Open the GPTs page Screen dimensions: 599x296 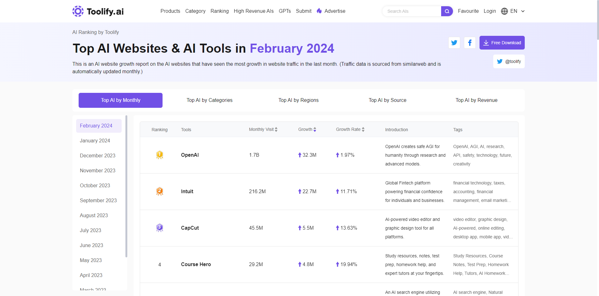(x=285, y=11)
